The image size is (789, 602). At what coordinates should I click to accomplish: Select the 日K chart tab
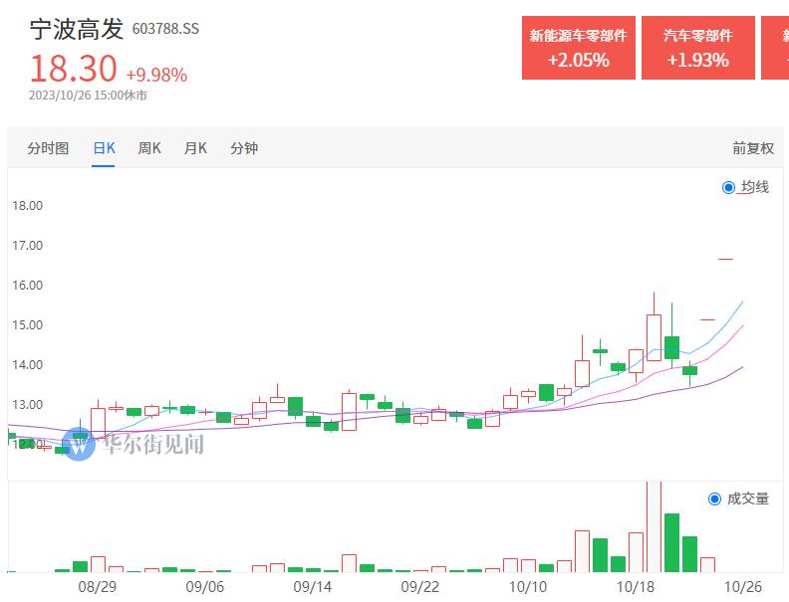pos(104,148)
